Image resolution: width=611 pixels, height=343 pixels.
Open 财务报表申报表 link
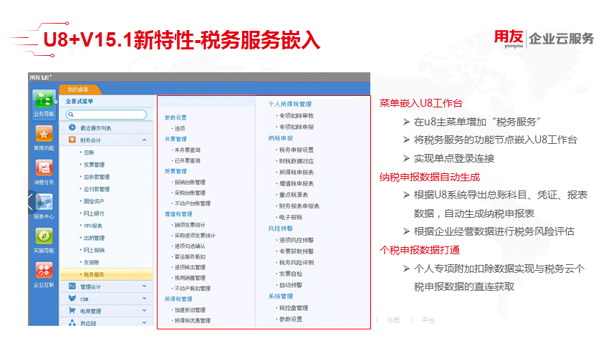[299, 206]
